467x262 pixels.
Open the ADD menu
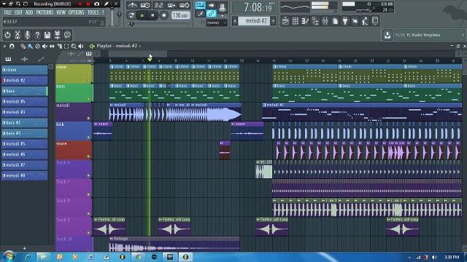29,12
